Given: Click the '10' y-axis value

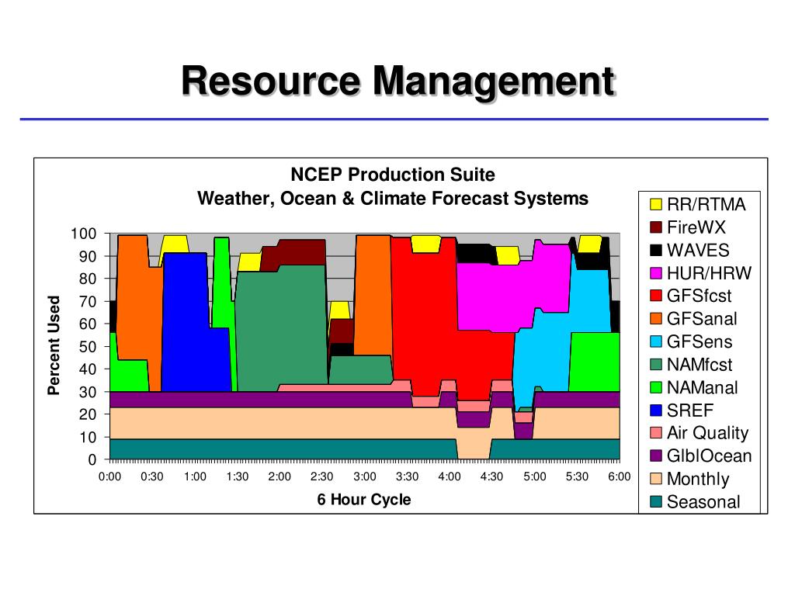Looking at the screenshot, I should (87, 437).
